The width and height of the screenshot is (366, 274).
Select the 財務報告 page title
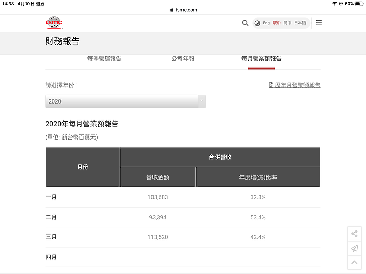coord(63,41)
